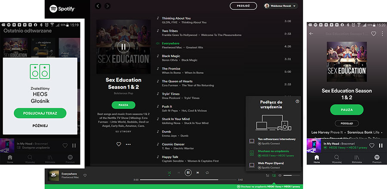Image resolution: width=387 pixels, height=189 pixels.
Task: Click the speaker icon beside Everywhere track
Action: pos(158,43)
